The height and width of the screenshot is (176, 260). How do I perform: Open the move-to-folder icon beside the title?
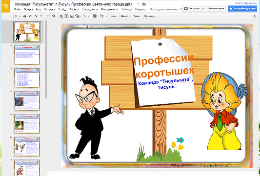click(x=144, y=4)
